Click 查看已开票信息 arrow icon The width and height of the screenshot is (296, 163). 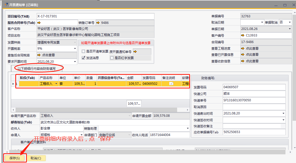(243, 55)
